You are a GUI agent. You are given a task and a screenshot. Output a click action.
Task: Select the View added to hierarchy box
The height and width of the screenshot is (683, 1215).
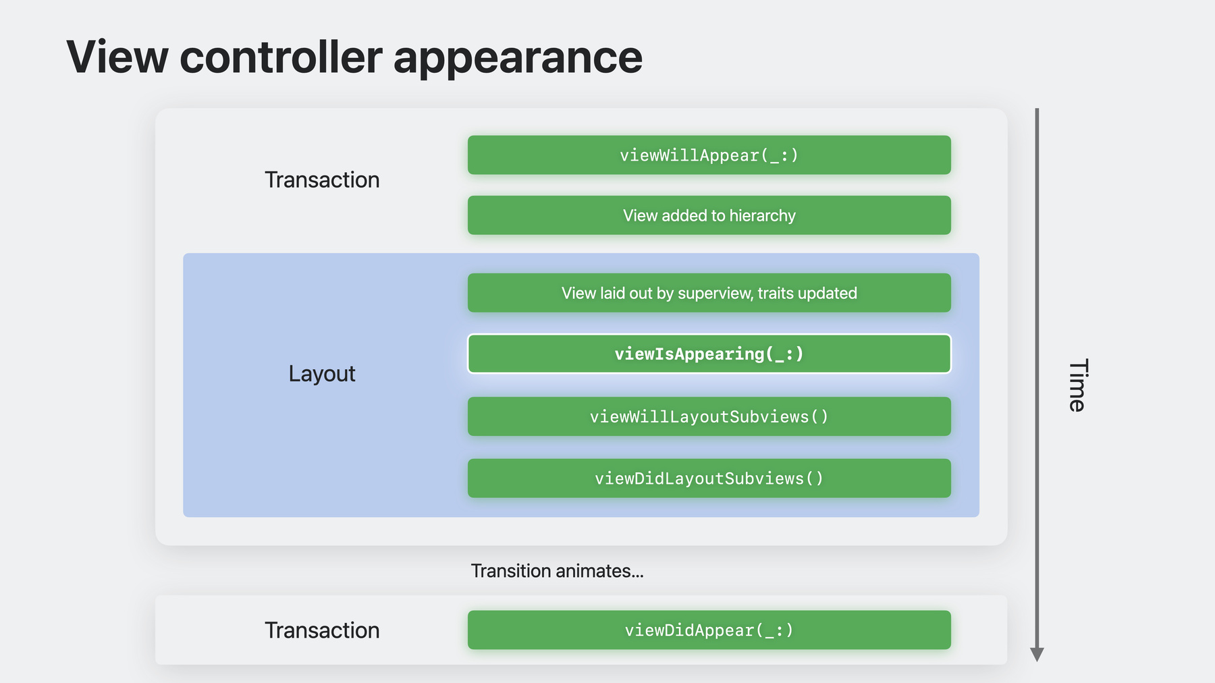[x=709, y=215]
